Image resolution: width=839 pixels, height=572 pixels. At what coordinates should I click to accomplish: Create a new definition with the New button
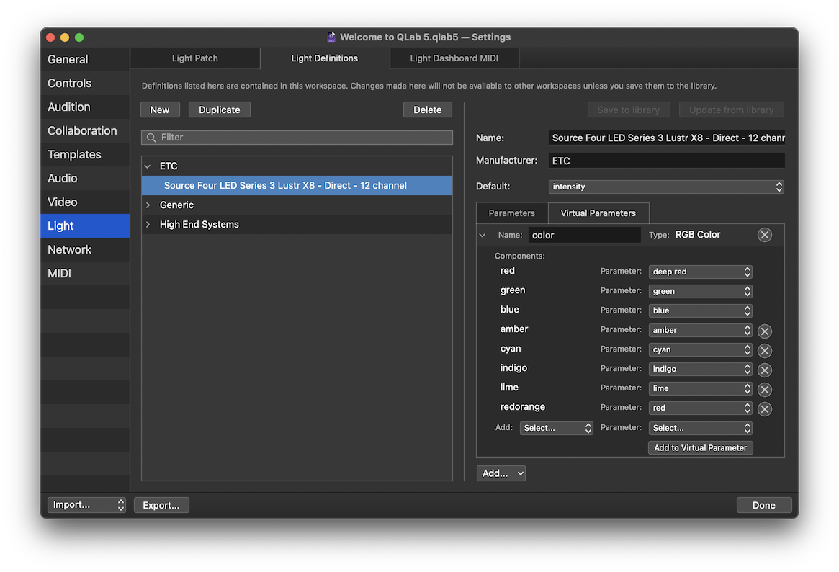click(x=160, y=109)
